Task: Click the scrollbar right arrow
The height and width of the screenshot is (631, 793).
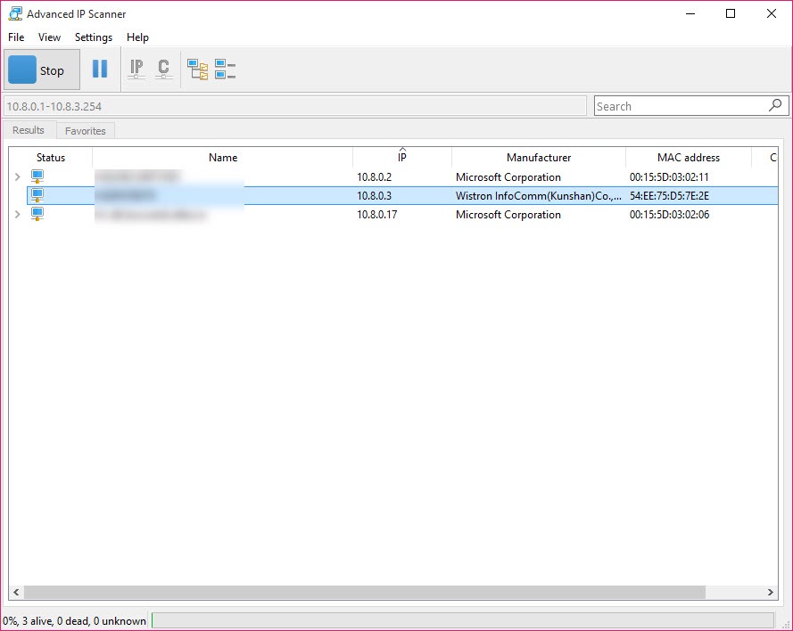Action: (770, 592)
